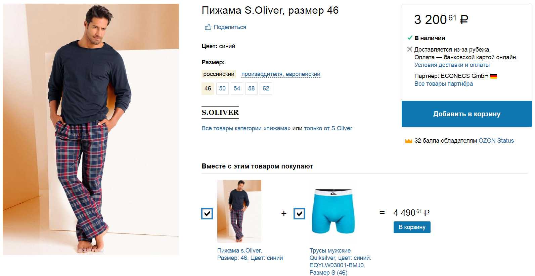The height and width of the screenshot is (276, 535).
Task: Switch to производителя, европейский size tab
Action: [281, 74]
